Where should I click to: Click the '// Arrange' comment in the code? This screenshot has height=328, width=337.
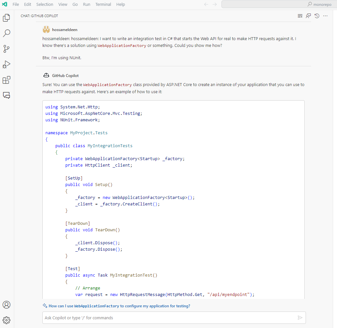click(x=88, y=288)
